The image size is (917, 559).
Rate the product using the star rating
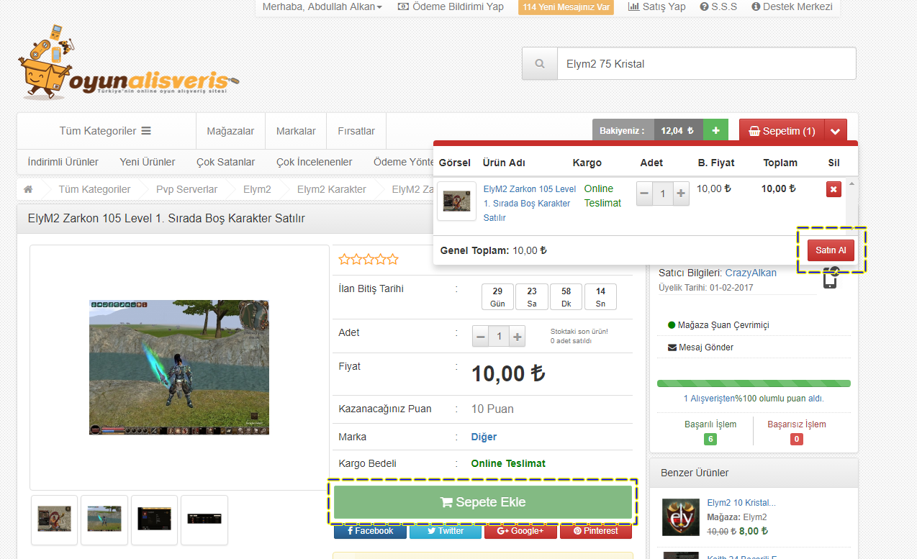(368, 259)
